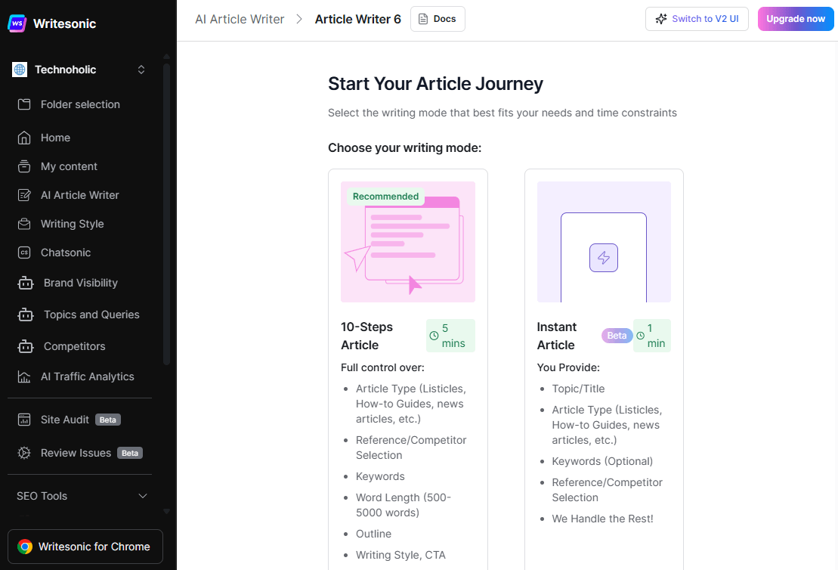This screenshot has height=570, width=838.
Task: Expand the Technoholic workspace switcher
Action: [x=141, y=70]
